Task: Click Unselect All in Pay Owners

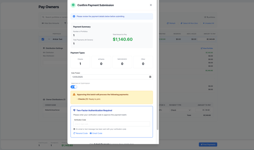Action: click(x=209, y=23)
